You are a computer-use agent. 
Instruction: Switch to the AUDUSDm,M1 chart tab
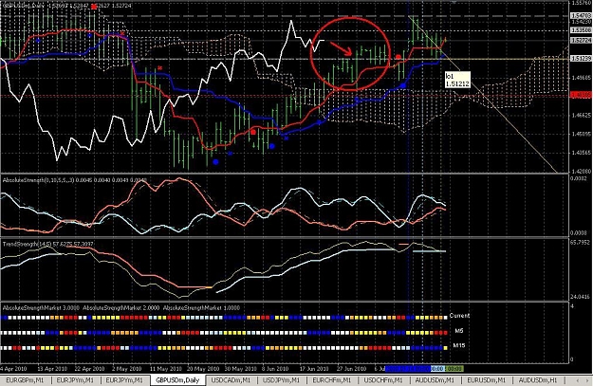[x=435, y=380]
